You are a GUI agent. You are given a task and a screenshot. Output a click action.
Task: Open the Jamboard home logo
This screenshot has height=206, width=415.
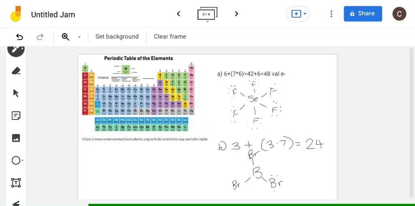[16, 14]
